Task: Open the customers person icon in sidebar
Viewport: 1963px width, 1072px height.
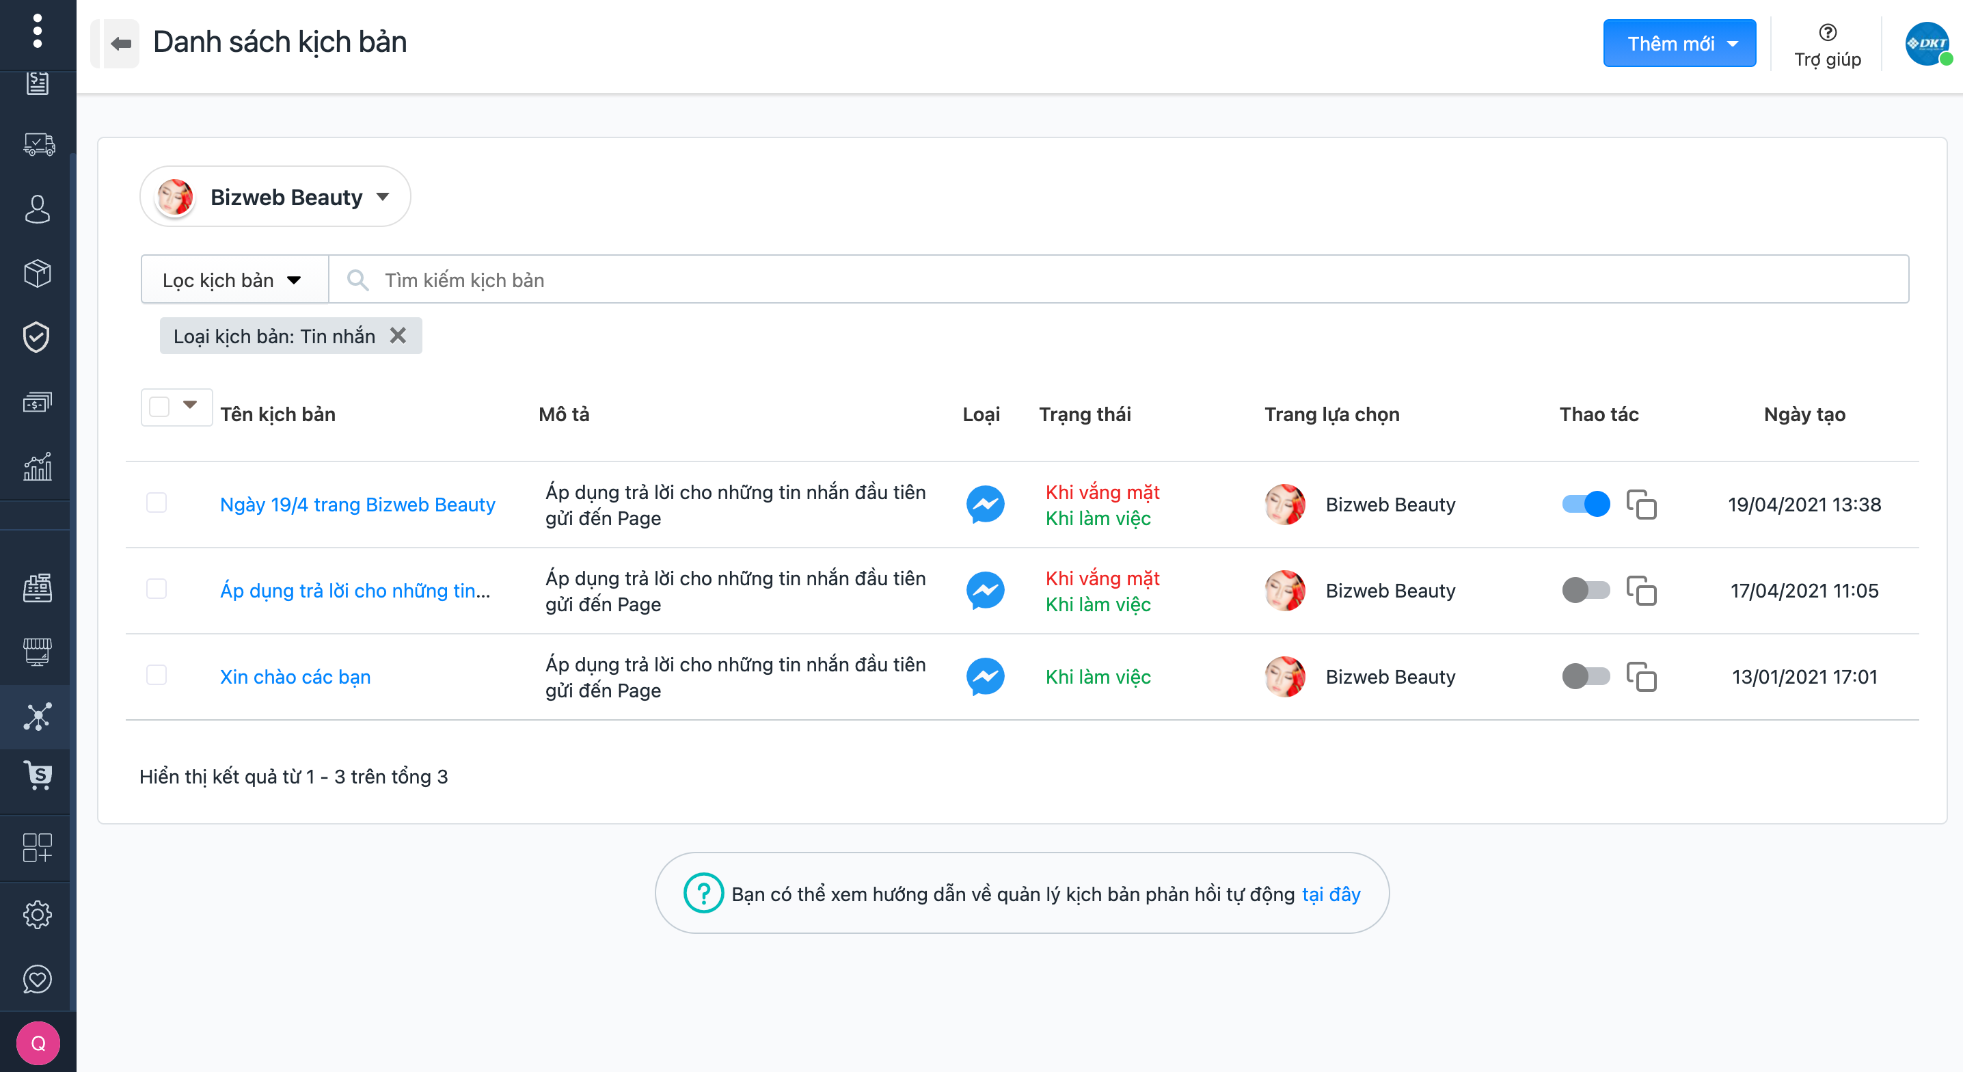Action: tap(37, 209)
